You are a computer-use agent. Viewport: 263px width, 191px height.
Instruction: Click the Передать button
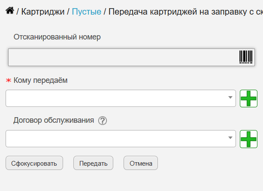(93, 163)
